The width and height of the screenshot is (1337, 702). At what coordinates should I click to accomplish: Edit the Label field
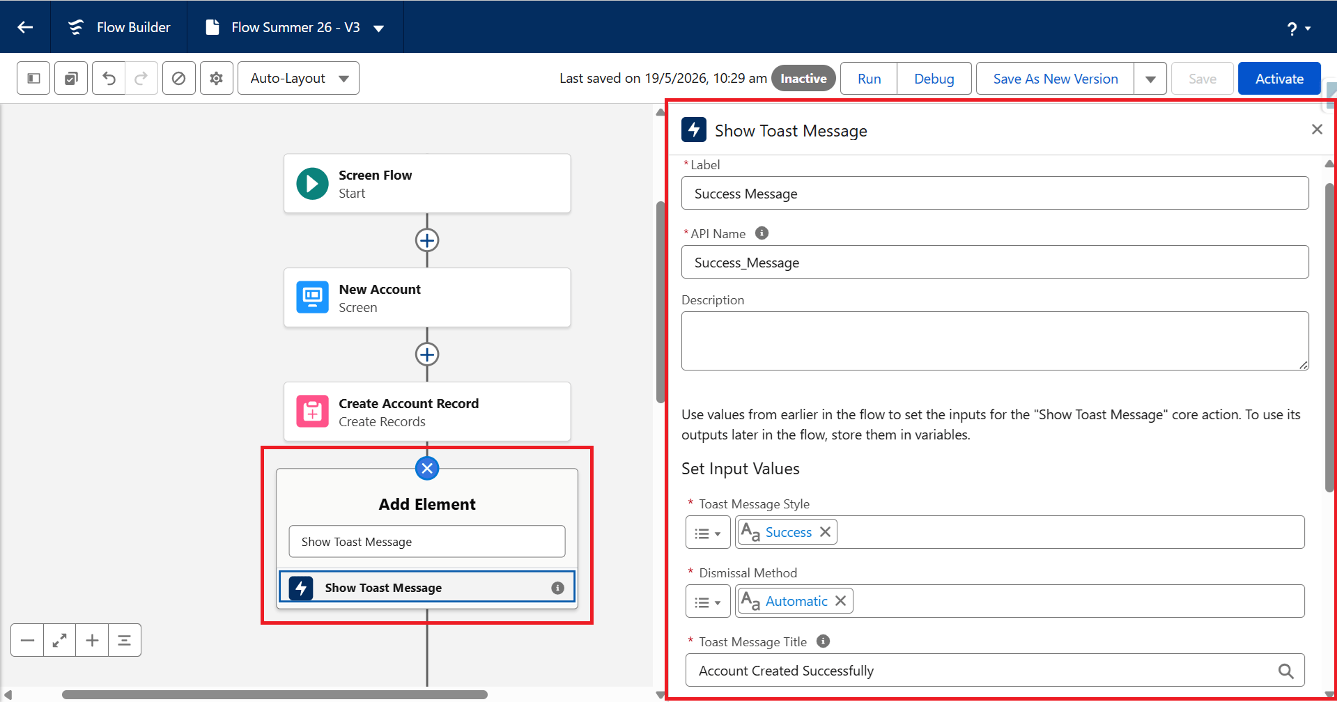[995, 193]
